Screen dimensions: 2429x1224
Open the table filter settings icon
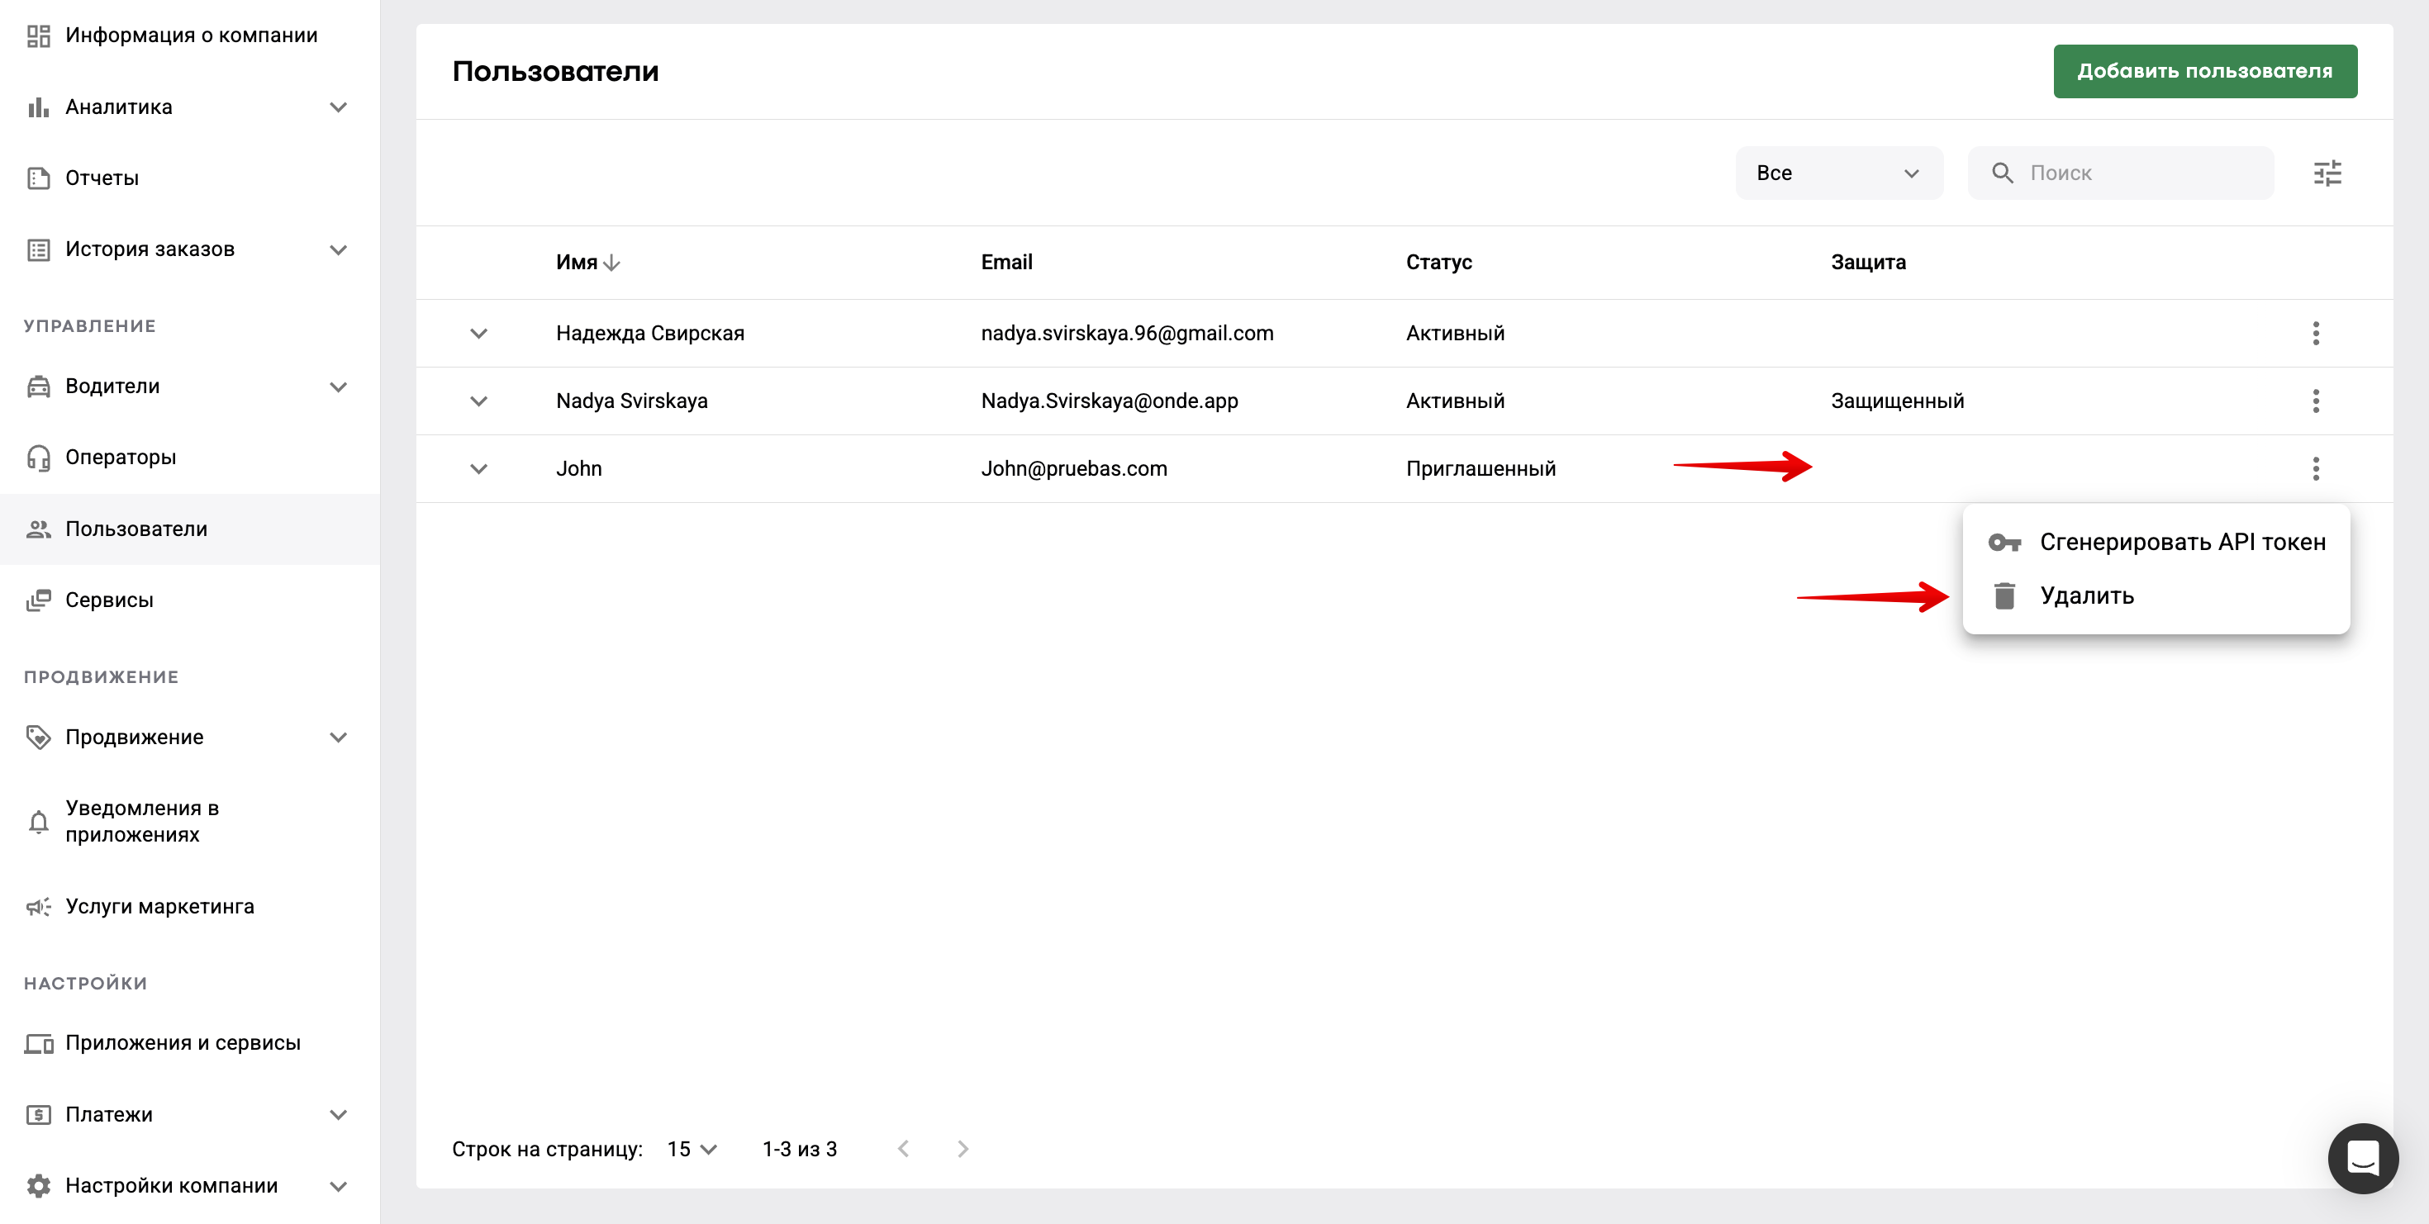pos(2327,173)
